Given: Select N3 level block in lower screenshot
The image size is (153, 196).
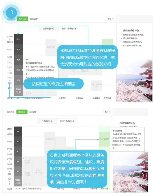Looking at the screenshot, I should (18, 152).
